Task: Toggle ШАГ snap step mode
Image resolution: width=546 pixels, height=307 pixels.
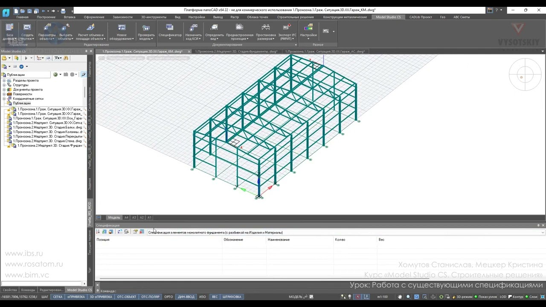Action: point(45,297)
